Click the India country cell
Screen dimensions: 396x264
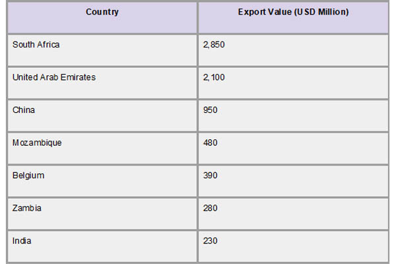22,241
